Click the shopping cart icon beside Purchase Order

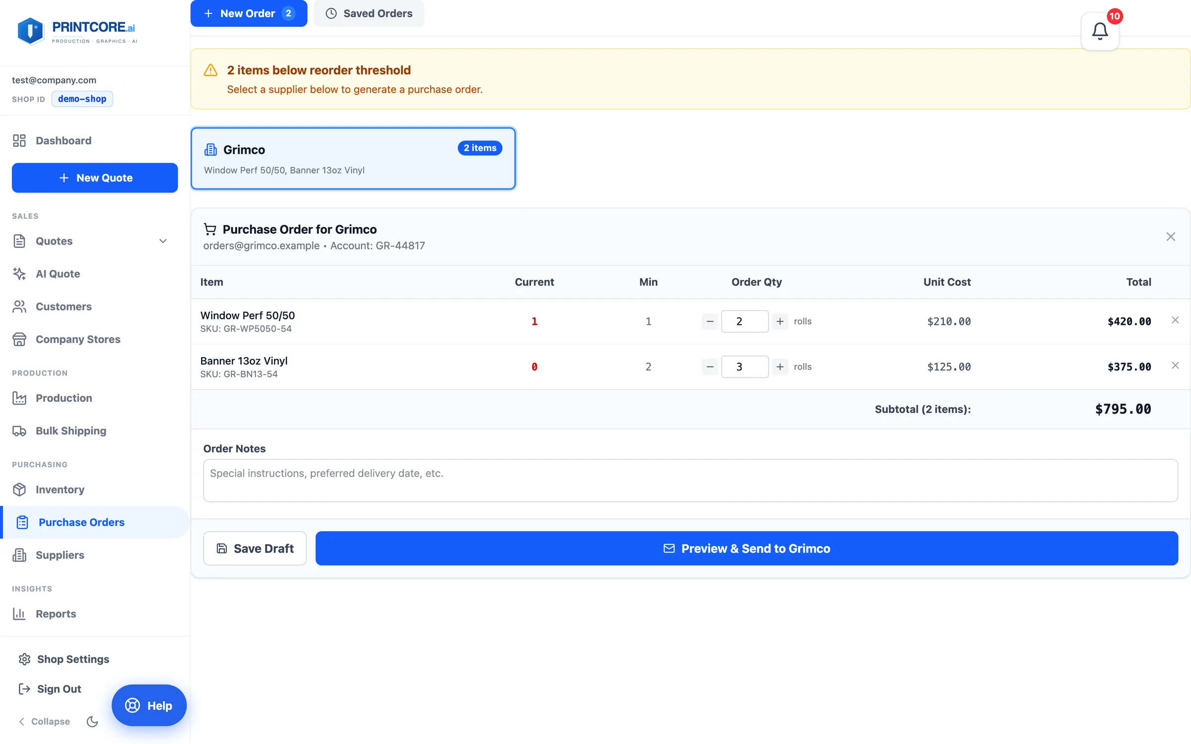tap(210, 229)
